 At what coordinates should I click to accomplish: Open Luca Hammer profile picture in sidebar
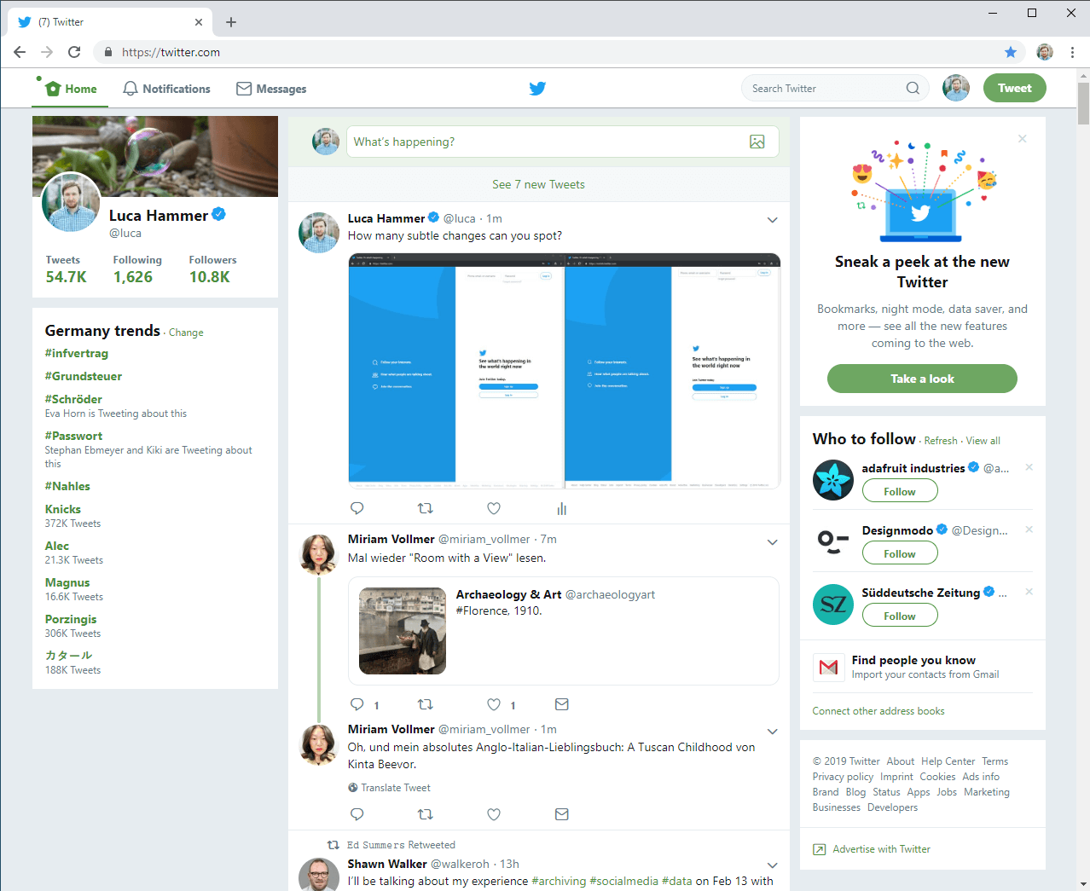(71, 202)
